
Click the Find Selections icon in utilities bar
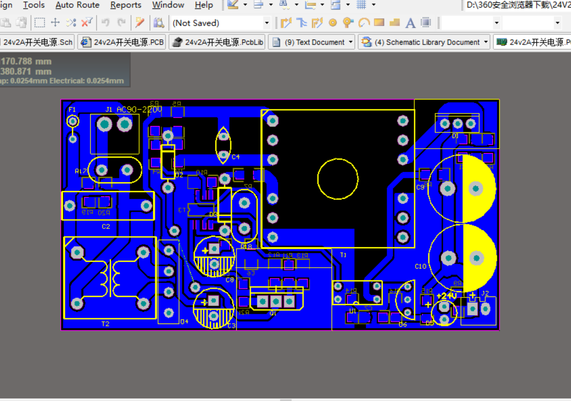coord(284,5)
